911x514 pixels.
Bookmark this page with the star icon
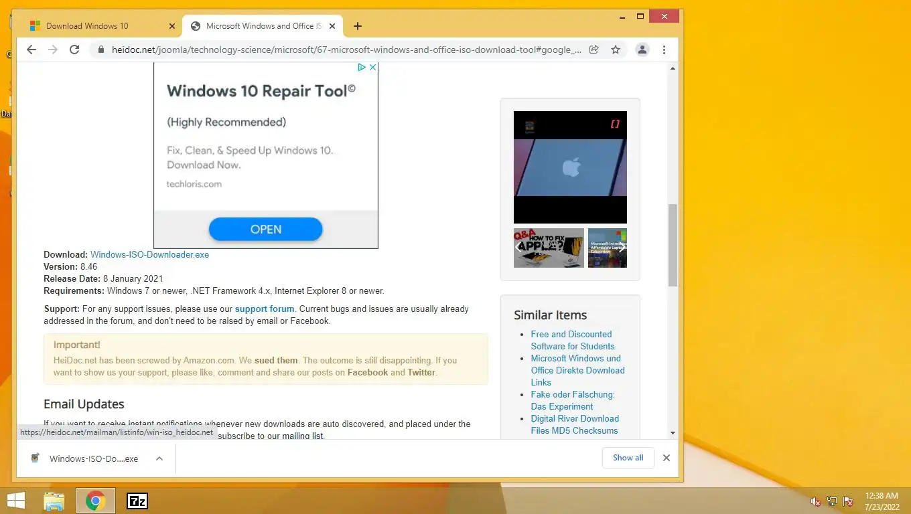coord(616,50)
